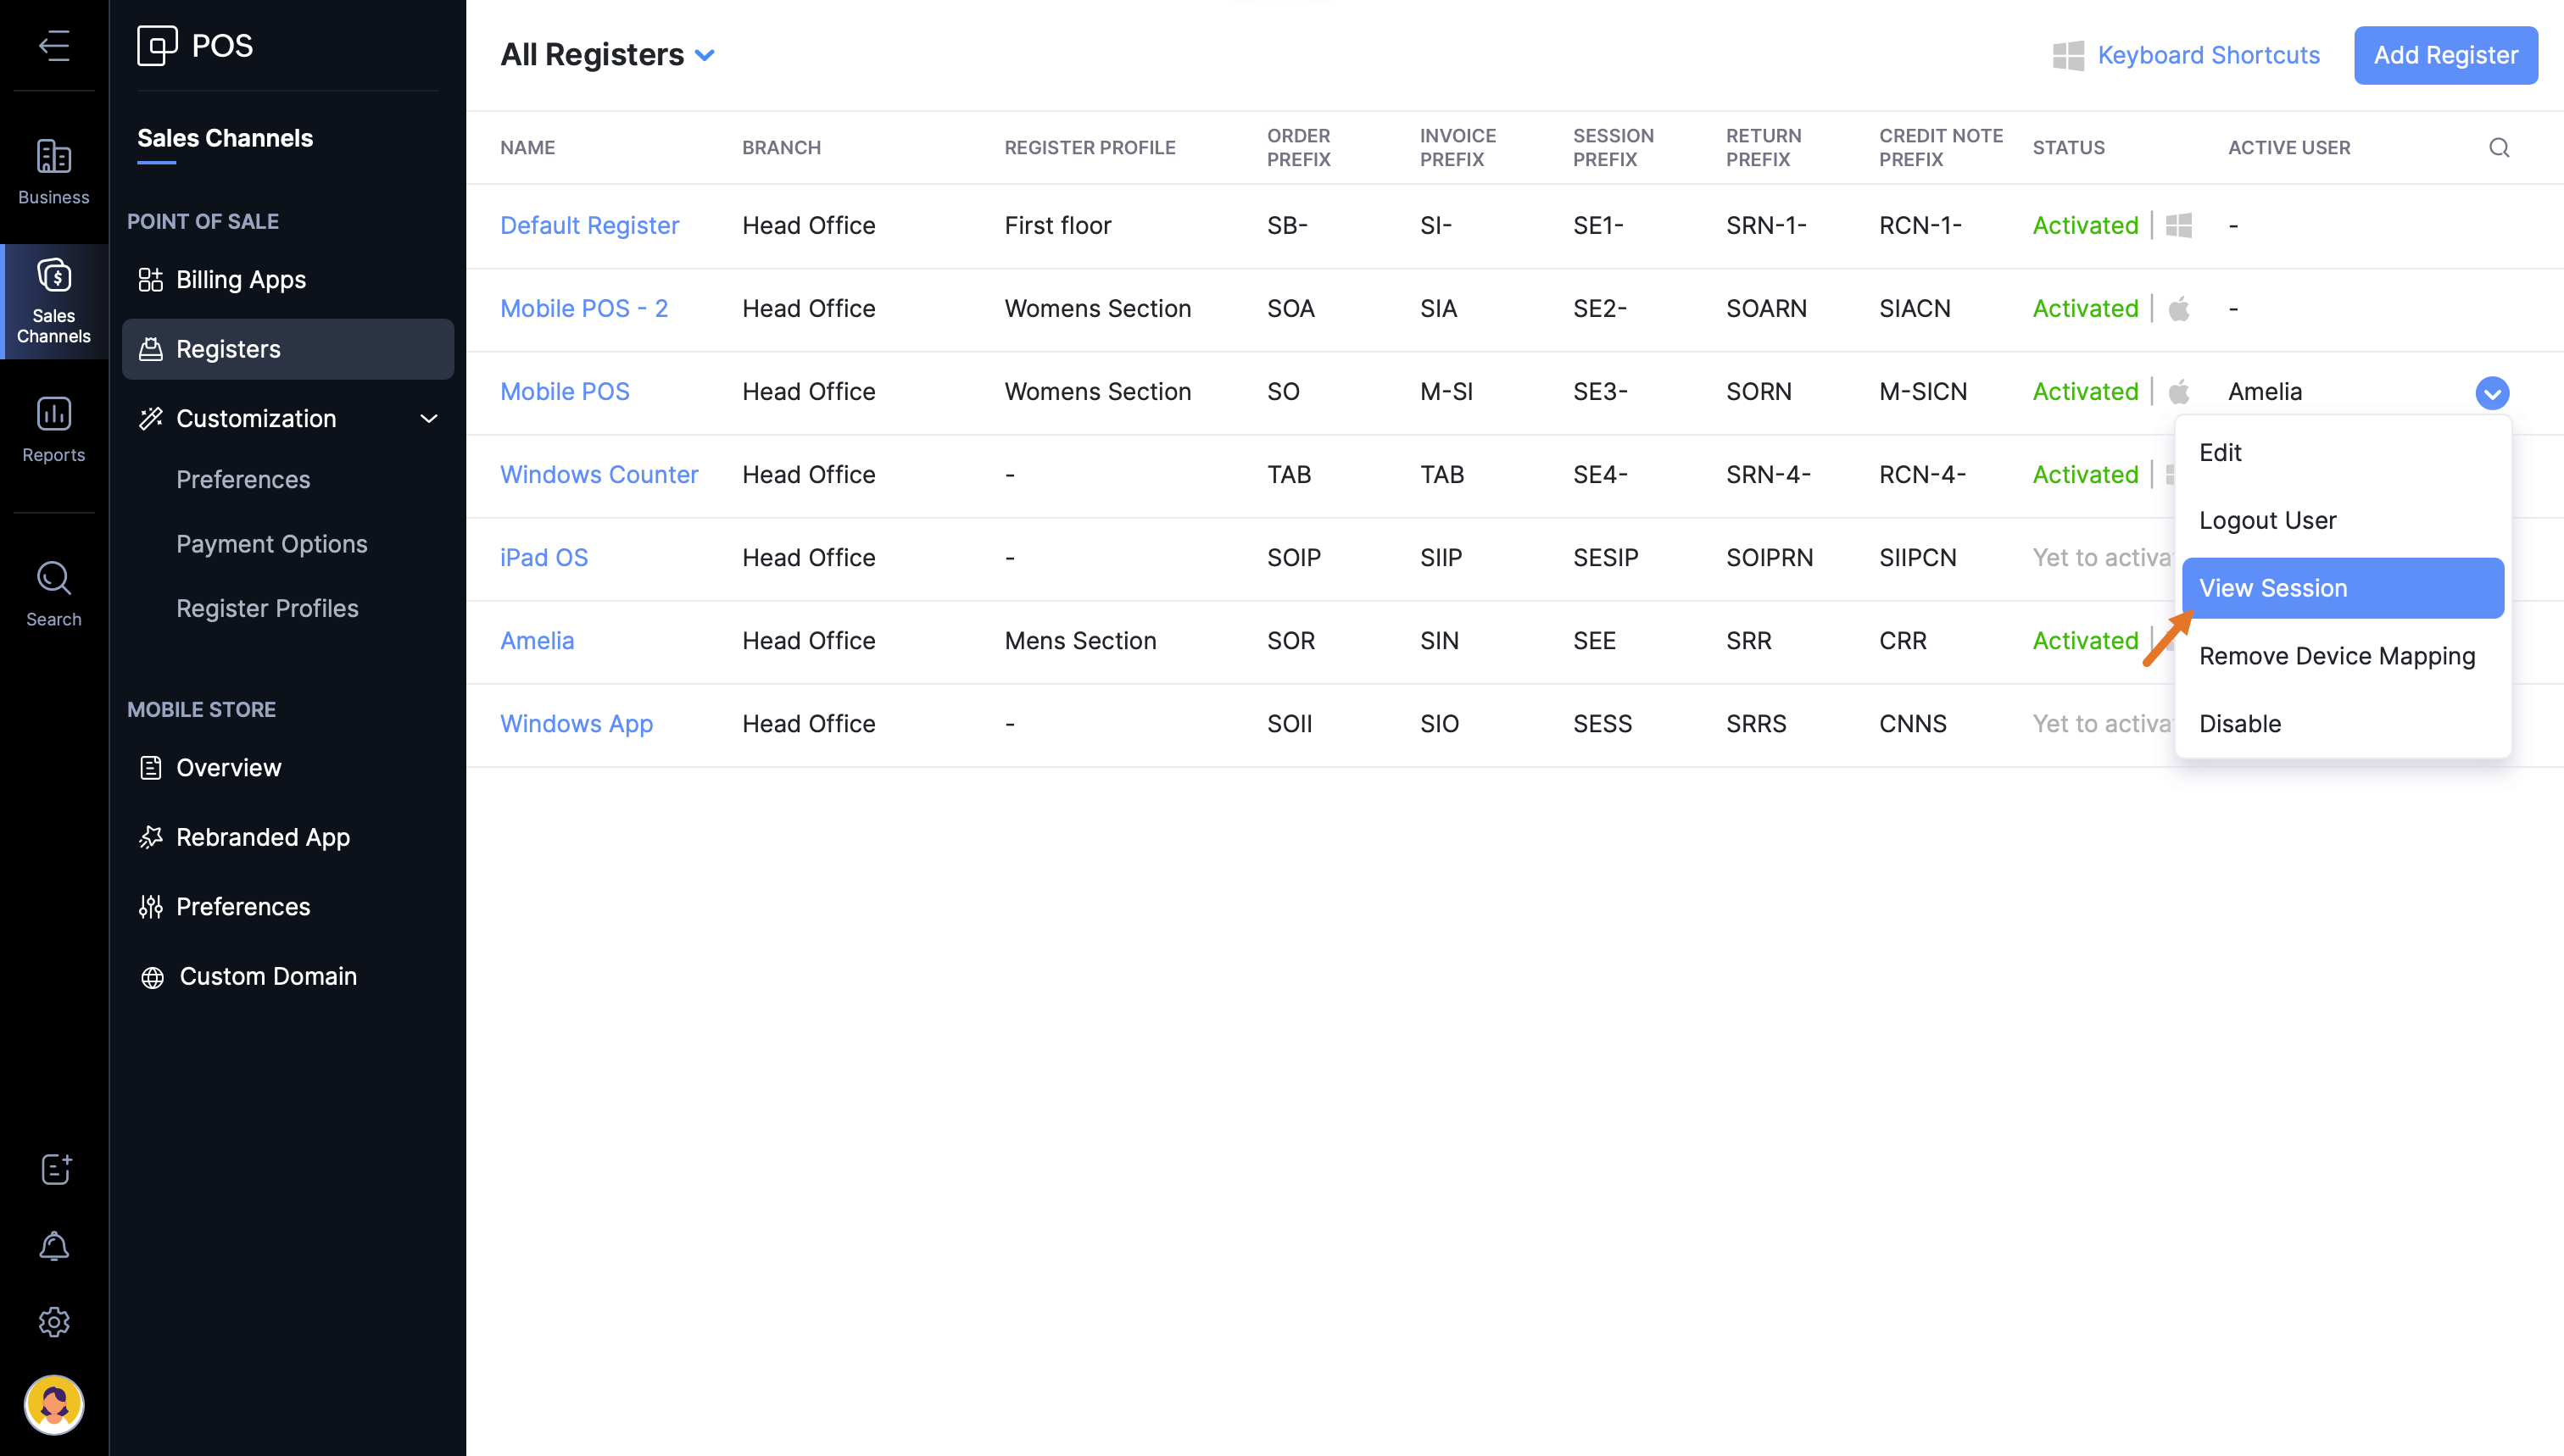Open the Keyboard Shortcuts link
The image size is (2564, 1456).
click(2208, 55)
